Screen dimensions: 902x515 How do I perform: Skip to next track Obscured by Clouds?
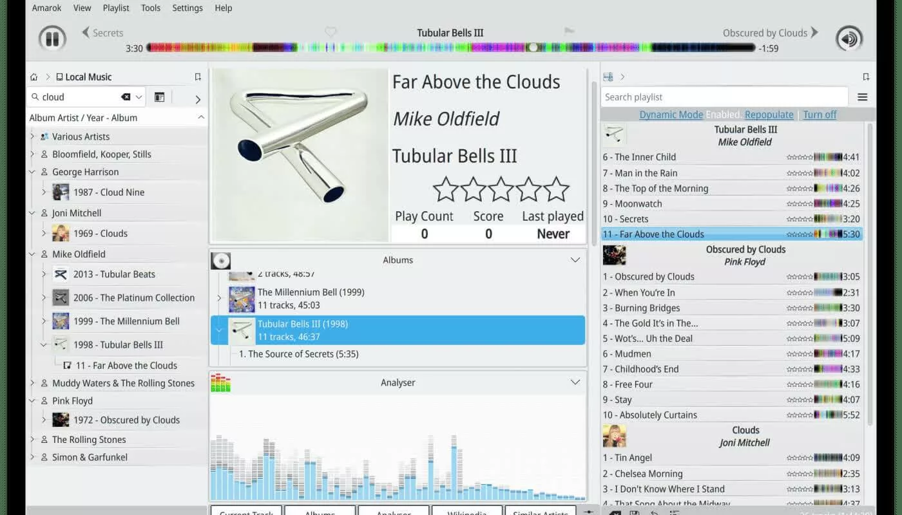771,32
